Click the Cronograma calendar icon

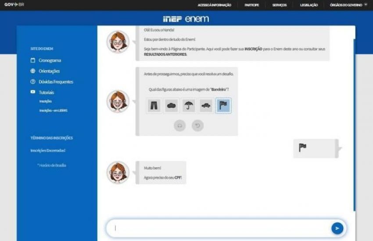[x=33, y=60]
